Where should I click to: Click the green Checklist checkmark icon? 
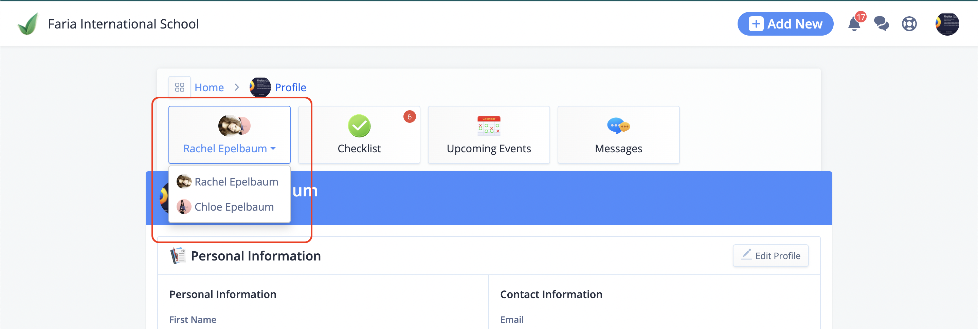coord(359,126)
